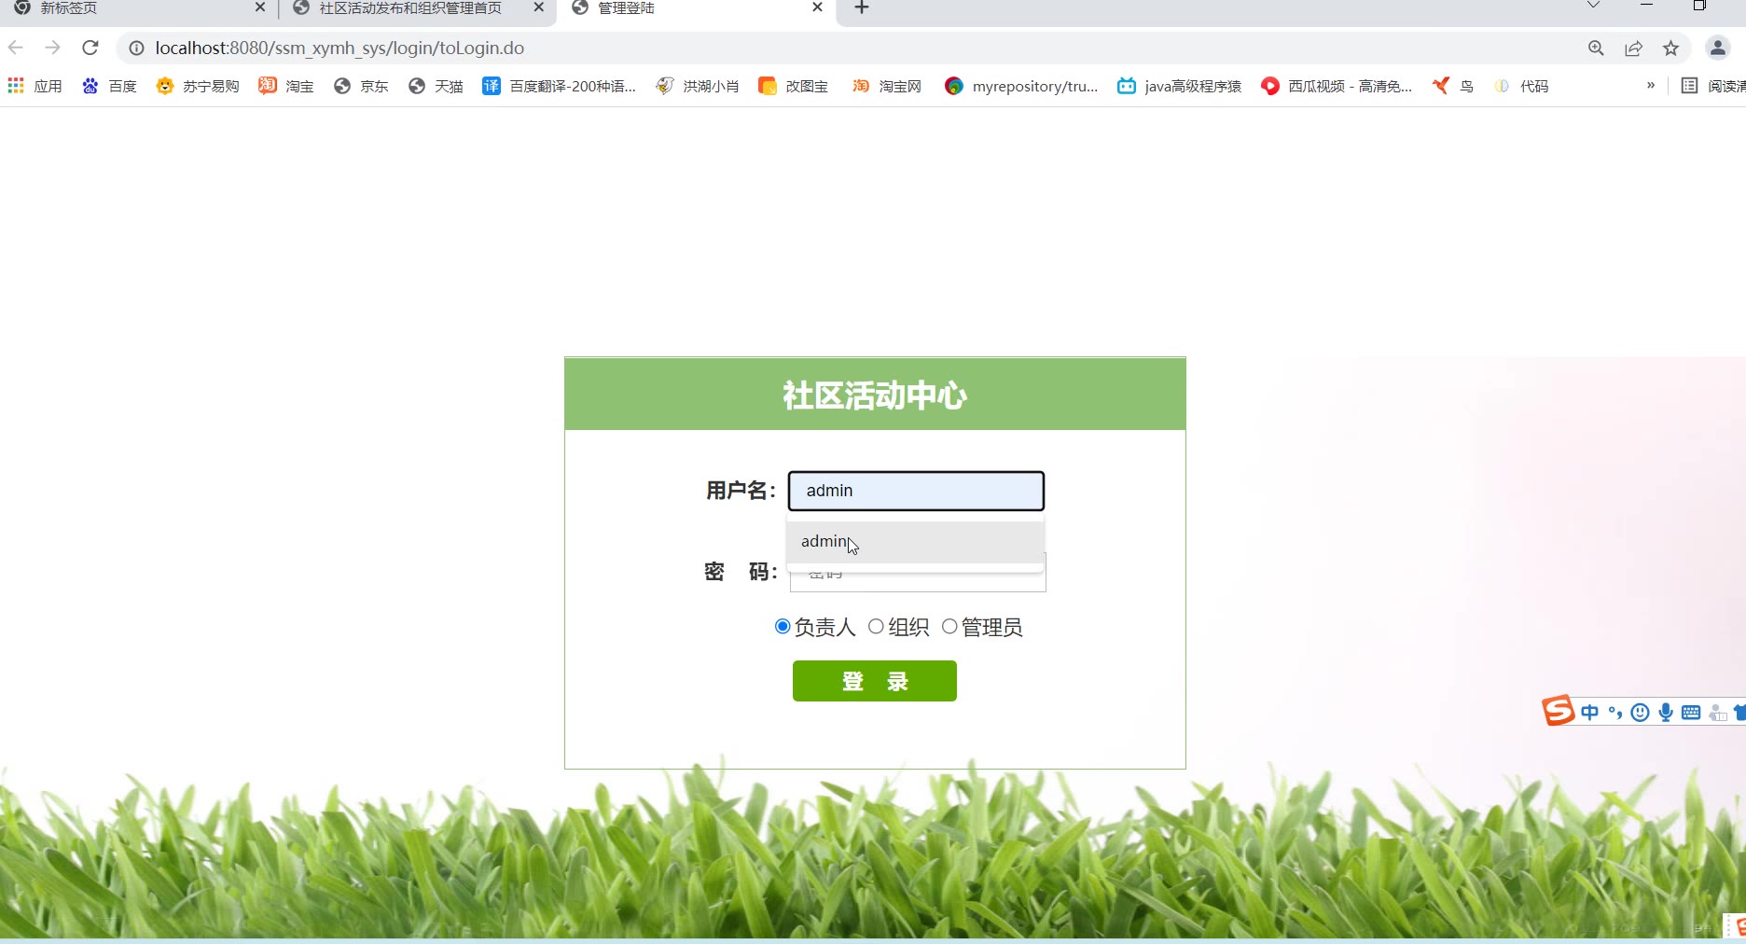The height and width of the screenshot is (944, 1746).
Task: Close the 社区活动发布和组织管理首页 tab
Action: pos(539,7)
